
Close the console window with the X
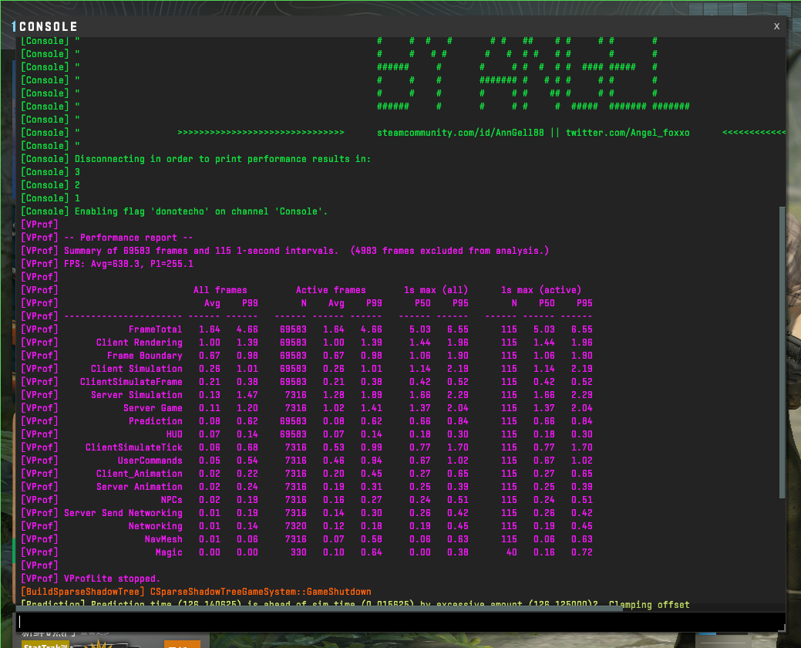pyautogui.click(x=776, y=26)
